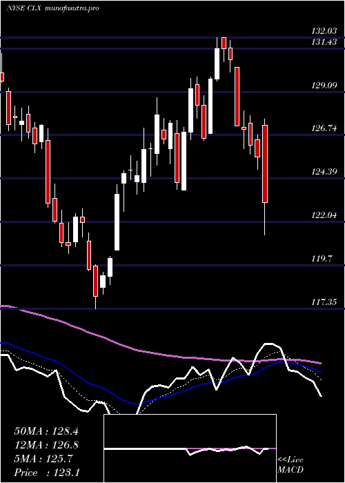Click the 129.09 price axis label
Screen dimensions: 345x483
tap(324, 86)
